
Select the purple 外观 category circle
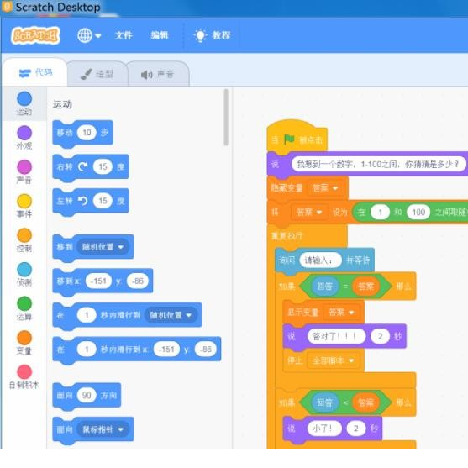tap(24, 133)
